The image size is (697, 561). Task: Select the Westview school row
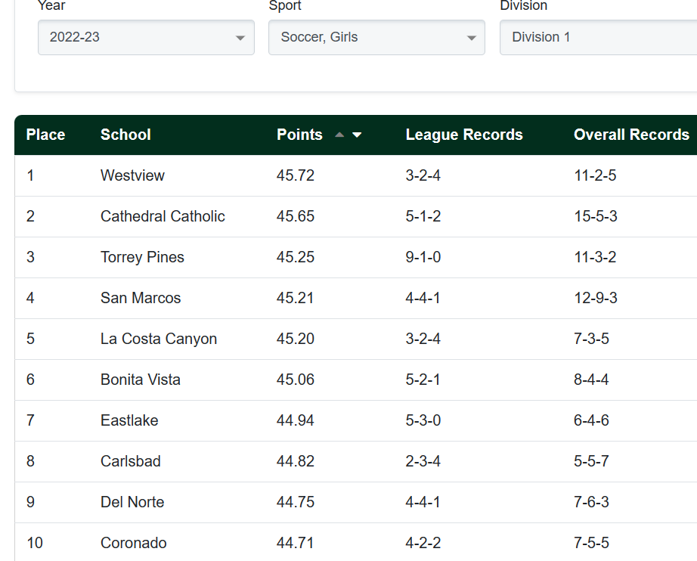132,175
